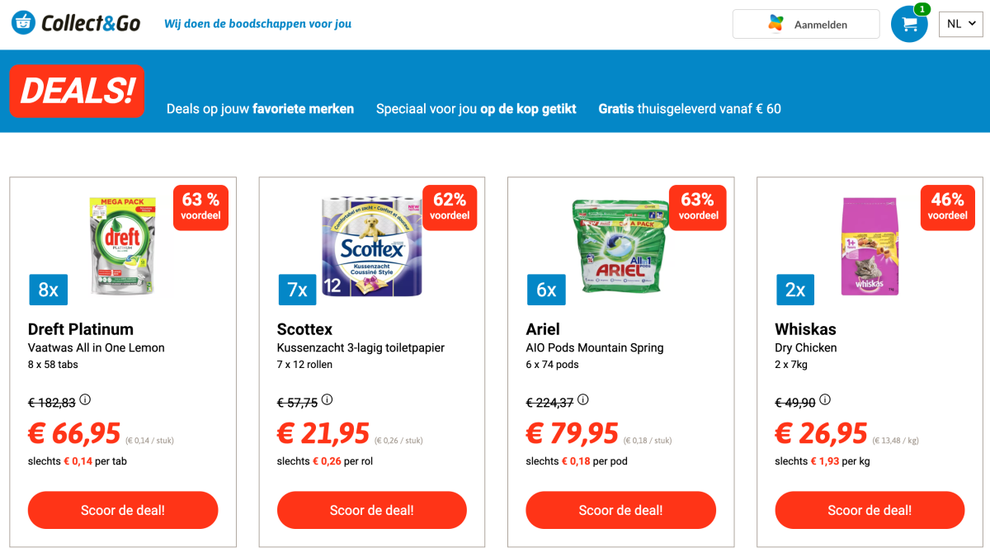This screenshot has height=557, width=990.
Task: Open the shopping cart icon
Action: 909,24
